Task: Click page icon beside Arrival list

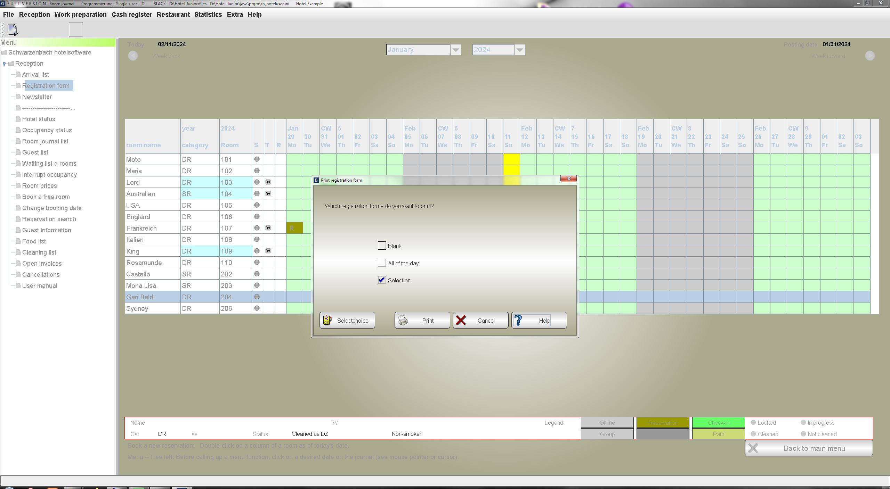Action: [18, 74]
